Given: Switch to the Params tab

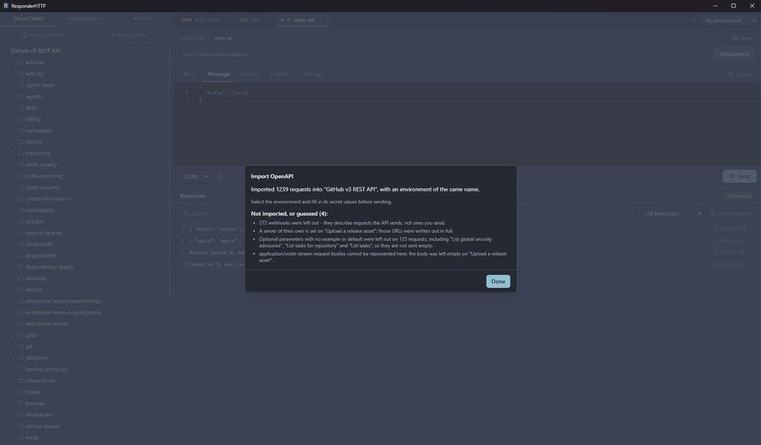Looking at the screenshot, I should 250,74.
